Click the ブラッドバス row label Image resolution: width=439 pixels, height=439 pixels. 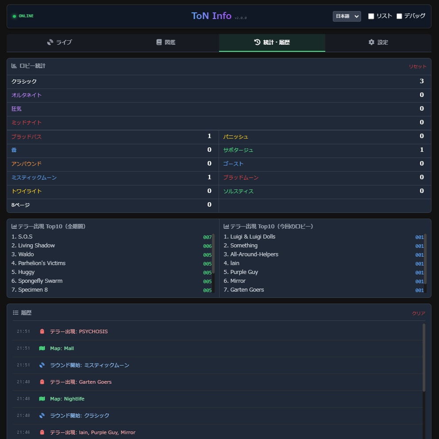pyautogui.click(x=27, y=137)
